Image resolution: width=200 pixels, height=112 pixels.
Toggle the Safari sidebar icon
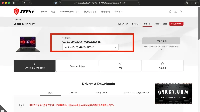[15, 3]
